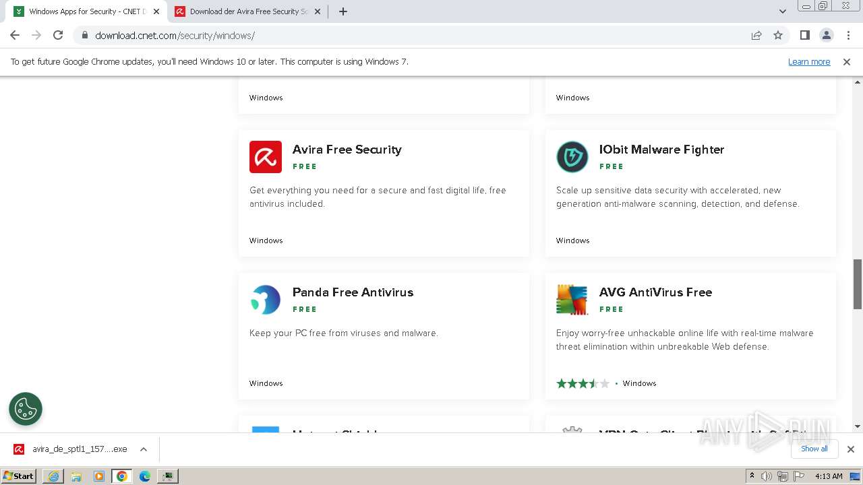Image resolution: width=863 pixels, height=485 pixels.
Task: Open Windows Explorer folder from the taskbar
Action: pos(76,476)
